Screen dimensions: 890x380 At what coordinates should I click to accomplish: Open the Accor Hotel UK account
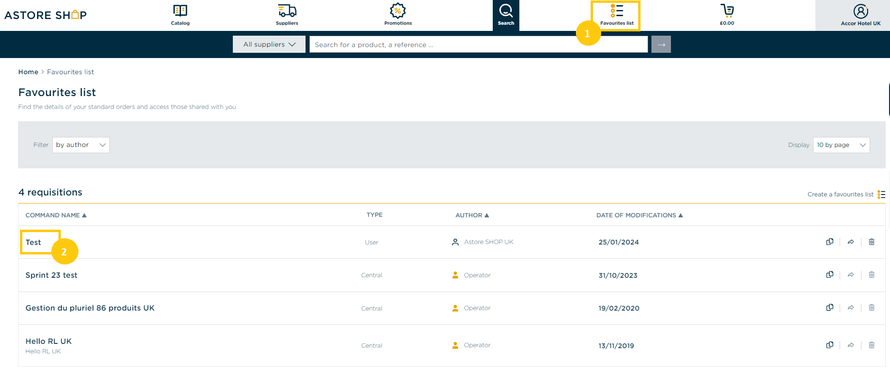point(861,15)
